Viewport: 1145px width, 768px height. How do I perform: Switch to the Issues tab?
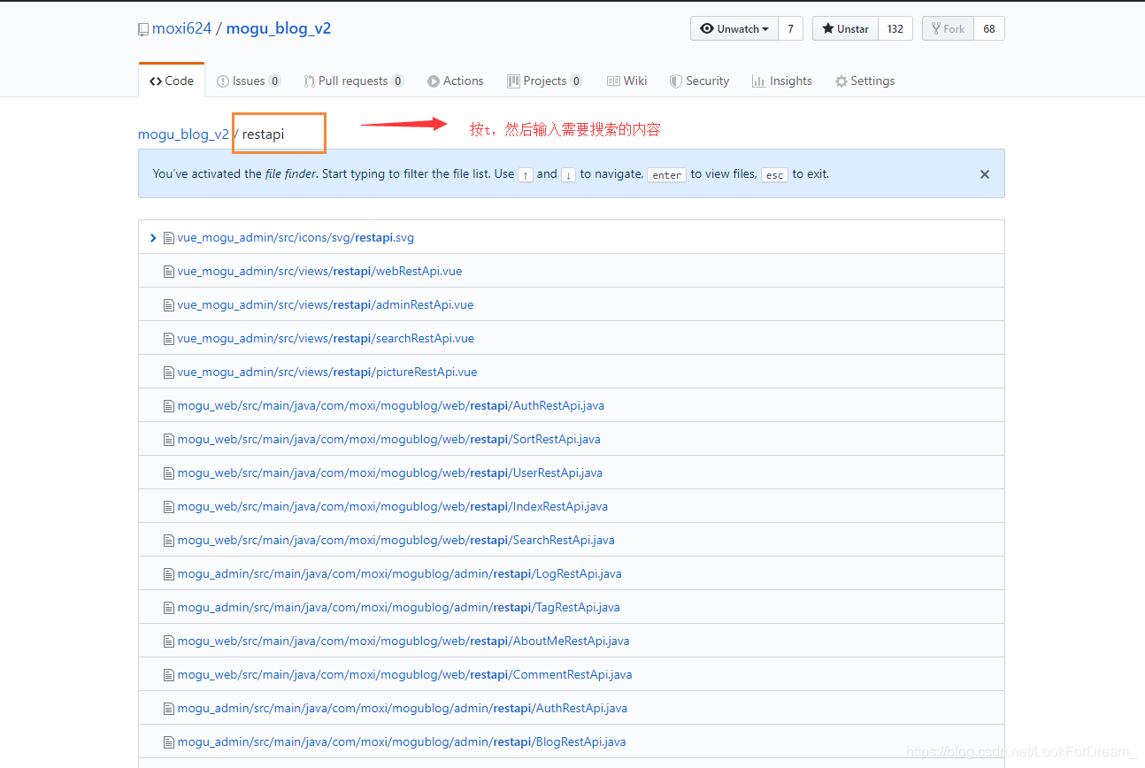[249, 81]
